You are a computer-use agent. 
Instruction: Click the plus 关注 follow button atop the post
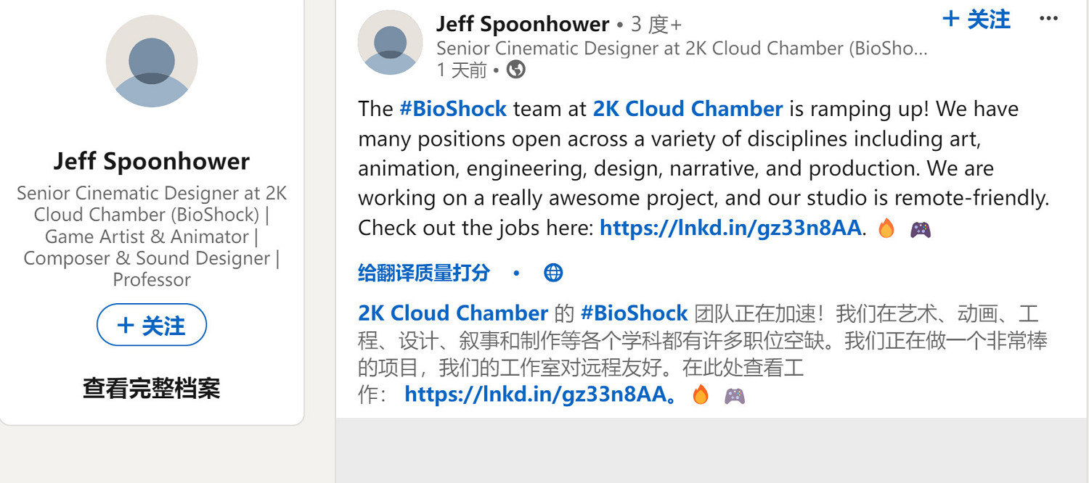[976, 20]
